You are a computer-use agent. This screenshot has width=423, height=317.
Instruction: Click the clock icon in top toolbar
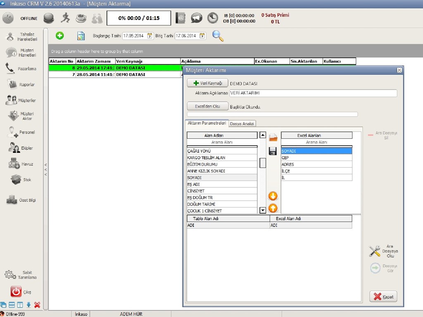[x=213, y=18]
